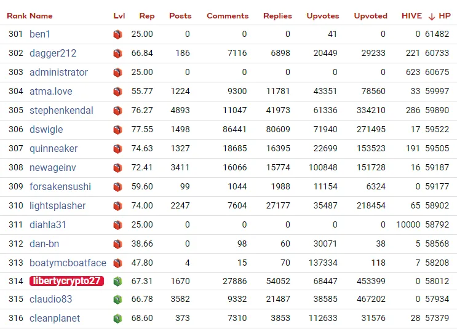Open the highlighted libertycrypto27 profile link
Image resolution: width=457 pixels, height=329 pixels.
pyautogui.click(x=67, y=281)
